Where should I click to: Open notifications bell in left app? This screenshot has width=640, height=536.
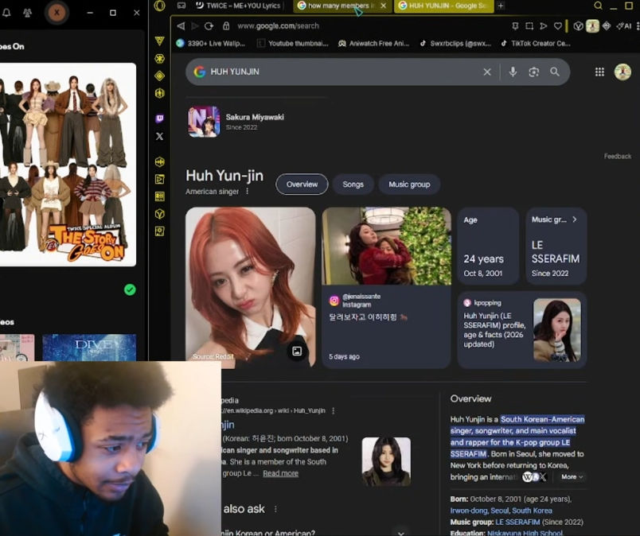[6, 13]
